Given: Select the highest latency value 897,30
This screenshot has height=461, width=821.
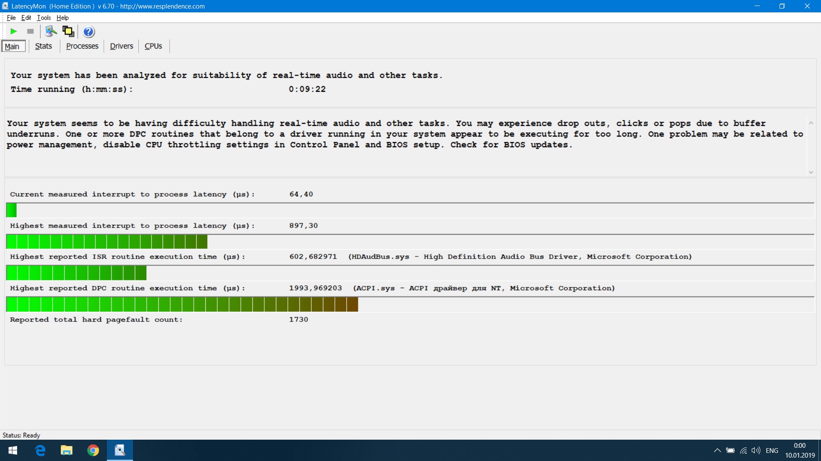Looking at the screenshot, I should click(x=304, y=225).
